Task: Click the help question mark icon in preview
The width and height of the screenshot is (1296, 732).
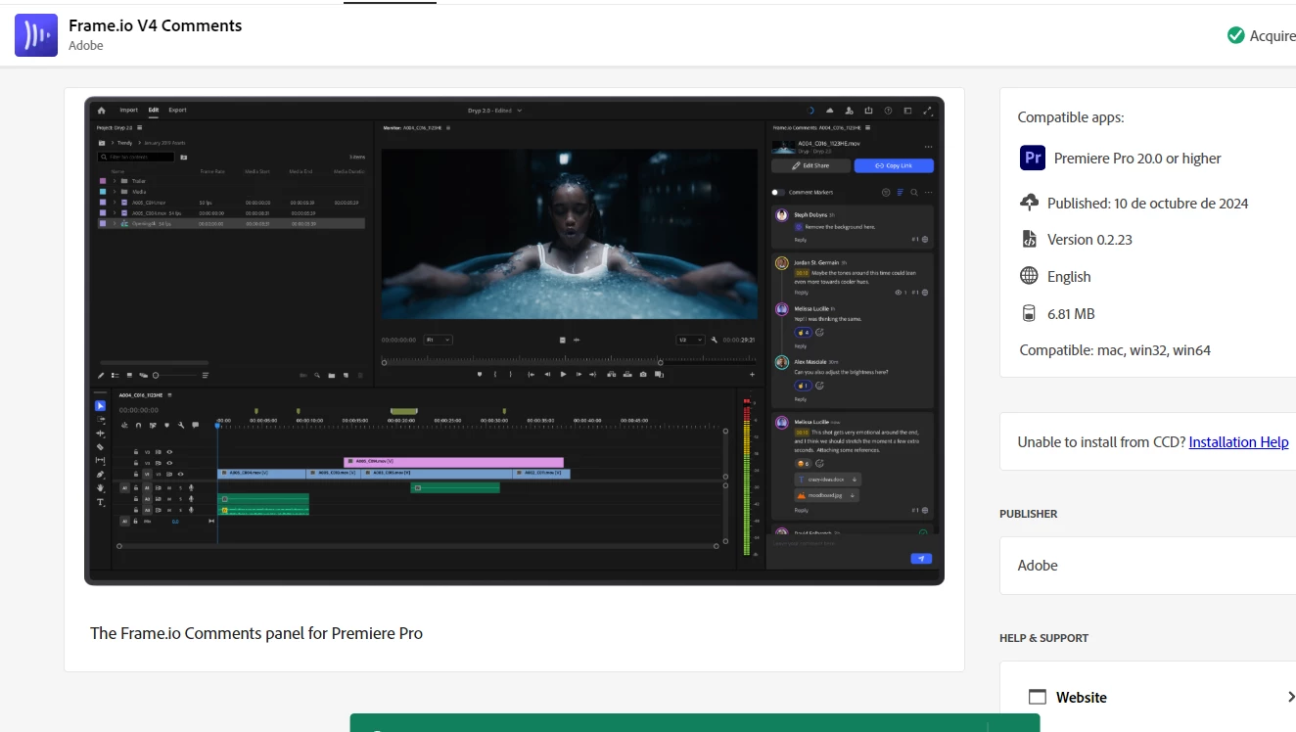Action: pos(888,111)
